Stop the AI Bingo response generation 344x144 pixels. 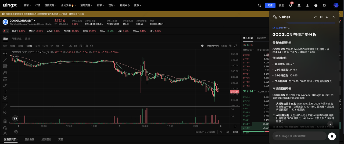point(332,136)
